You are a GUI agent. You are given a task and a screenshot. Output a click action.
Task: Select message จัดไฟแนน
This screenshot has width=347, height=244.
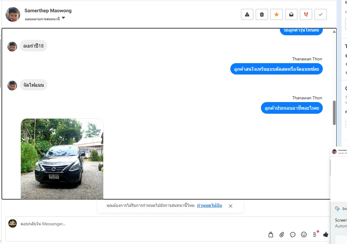[33, 85]
